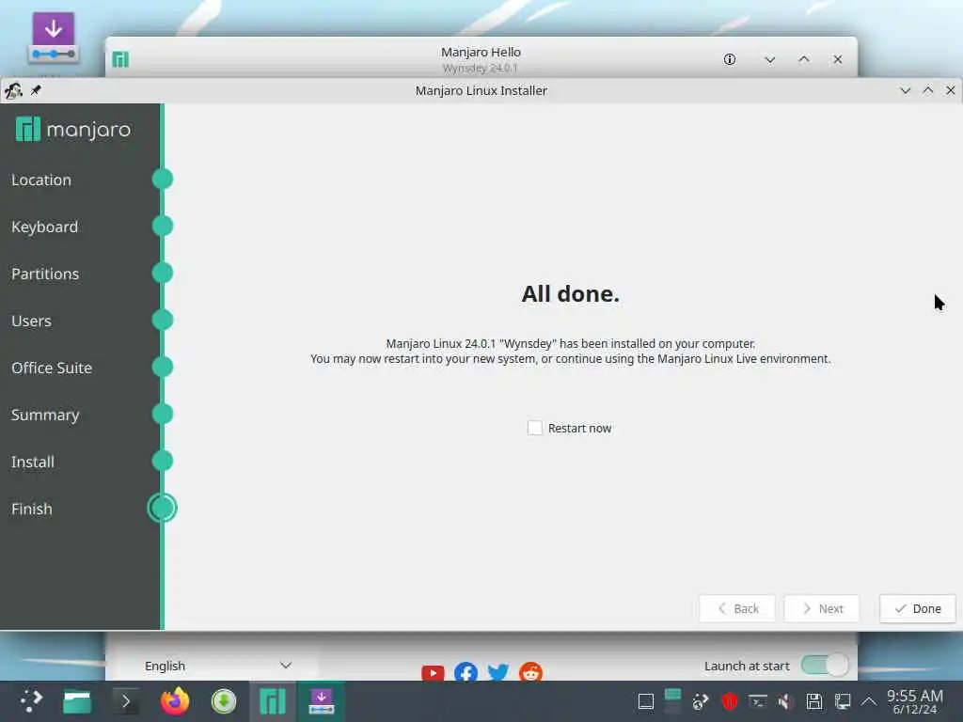Image resolution: width=963 pixels, height=722 pixels.
Task: Maximize the Manjaro Hello window
Action: (804, 59)
